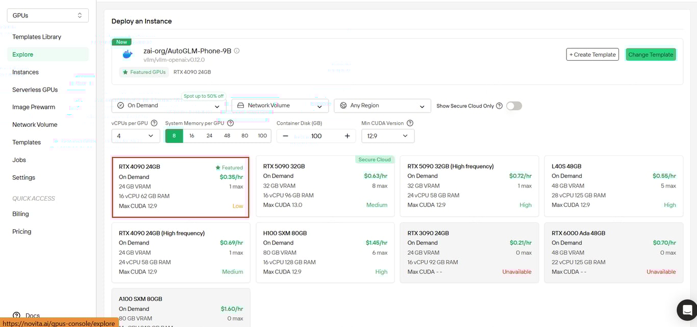
Task: Open the On Demand pricing dropdown
Action: (x=168, y=106)
